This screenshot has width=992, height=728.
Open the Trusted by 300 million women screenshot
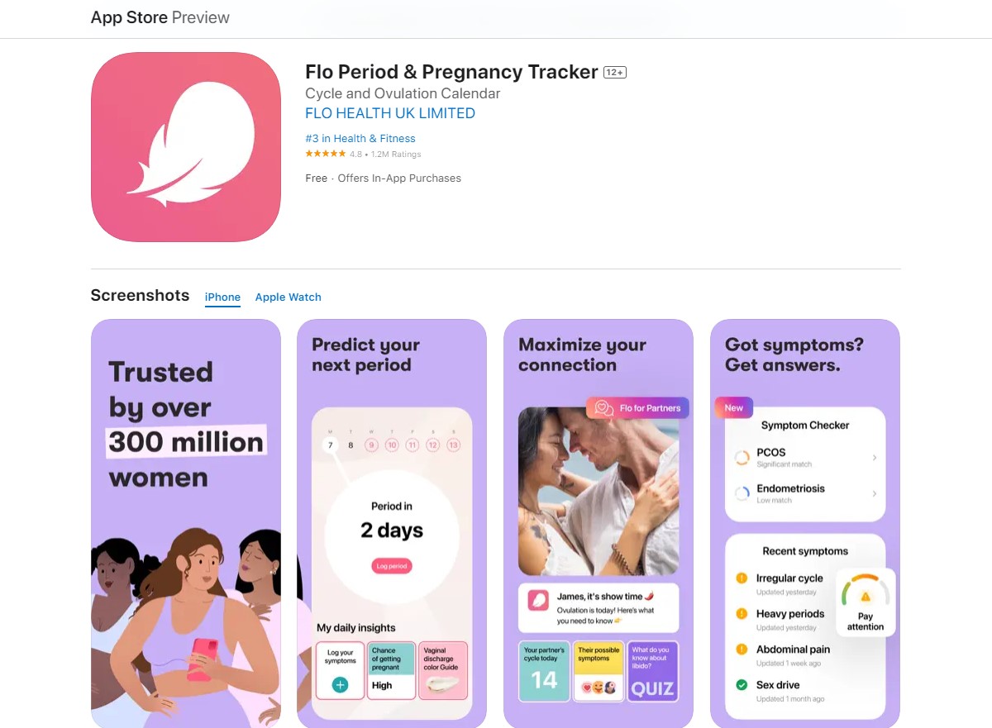point(186,524)
